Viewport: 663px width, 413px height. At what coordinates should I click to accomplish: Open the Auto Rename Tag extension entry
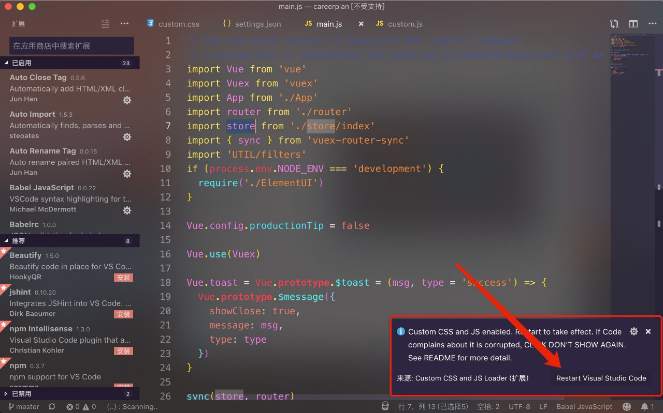pos(70,161)
